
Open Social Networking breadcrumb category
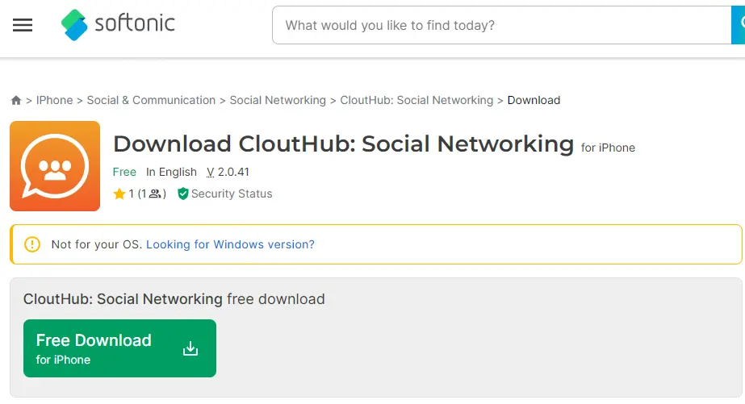(278, 100)
